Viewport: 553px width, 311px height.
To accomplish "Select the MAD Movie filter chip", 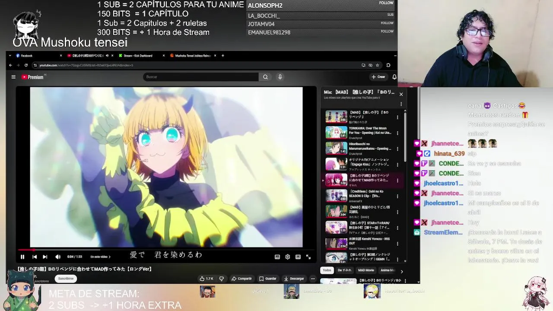I will tap(366, 270).
